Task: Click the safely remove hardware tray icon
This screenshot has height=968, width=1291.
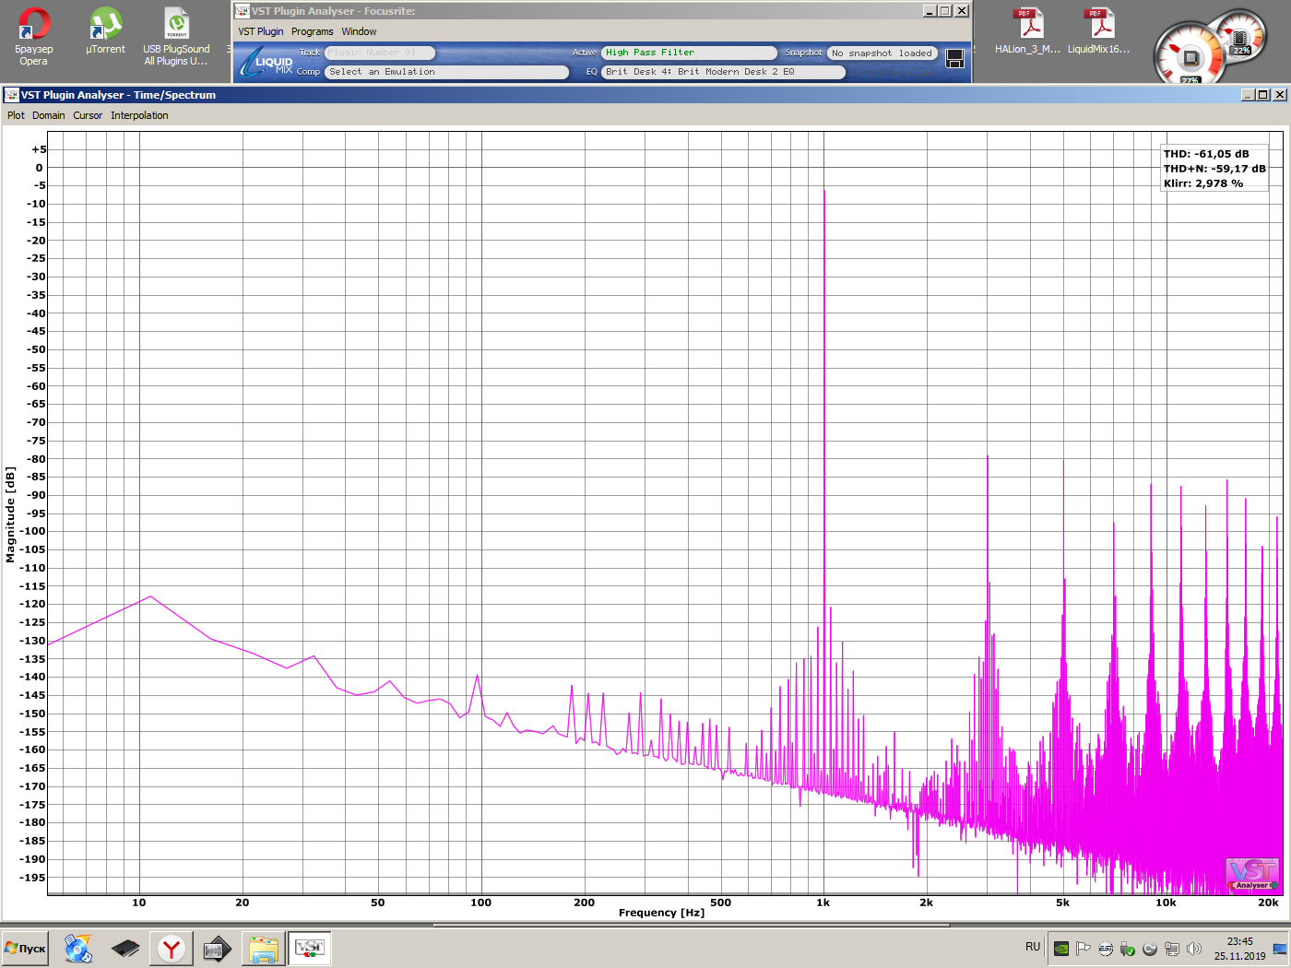Action: click(x=1128, y=949)
